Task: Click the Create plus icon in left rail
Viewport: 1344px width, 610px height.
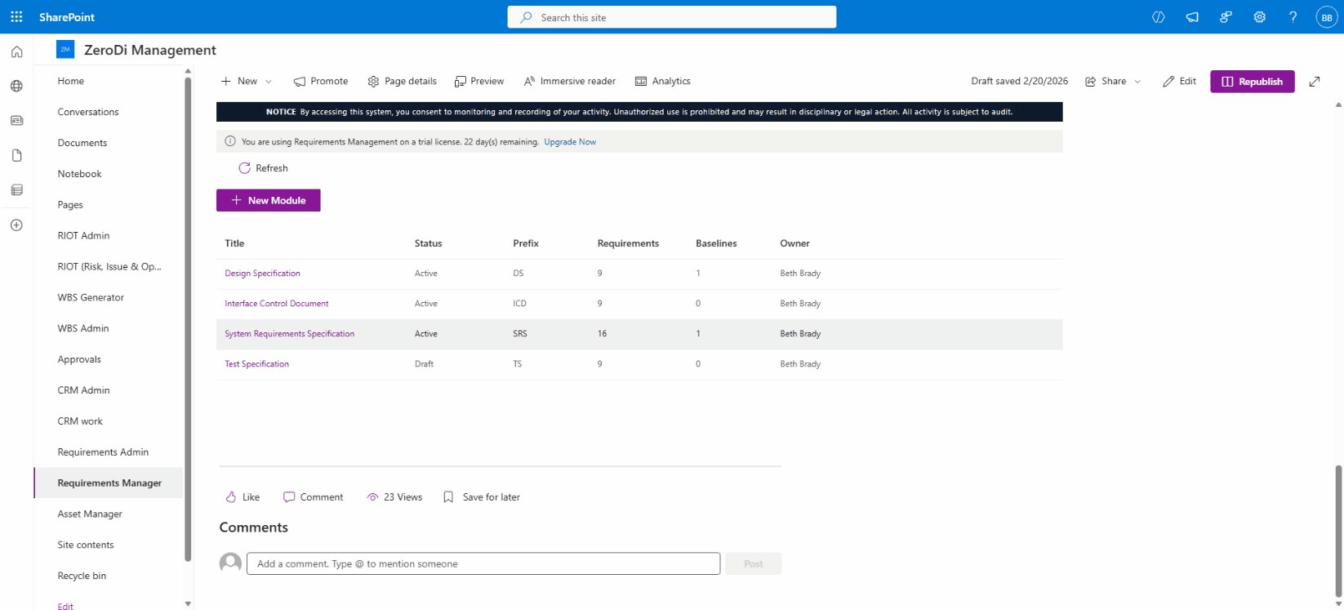Action: point(16,225)
